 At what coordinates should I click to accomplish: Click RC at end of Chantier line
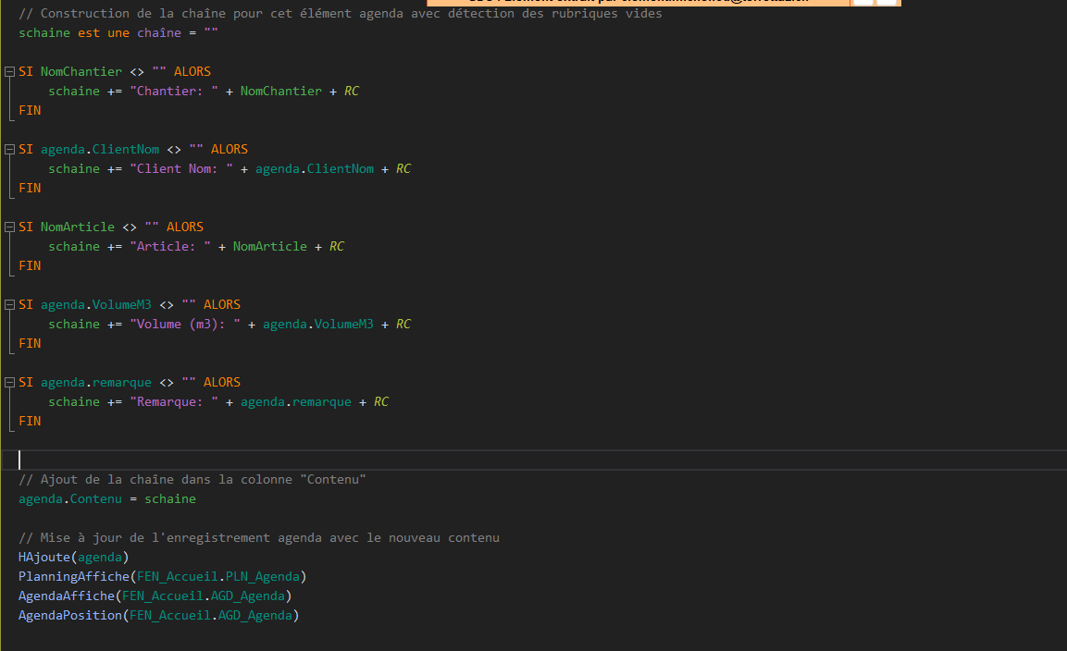point(352,92)
